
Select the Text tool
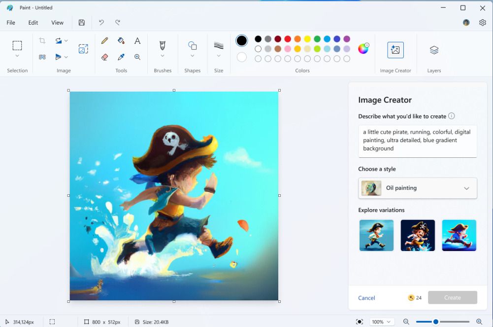(137, 40)
